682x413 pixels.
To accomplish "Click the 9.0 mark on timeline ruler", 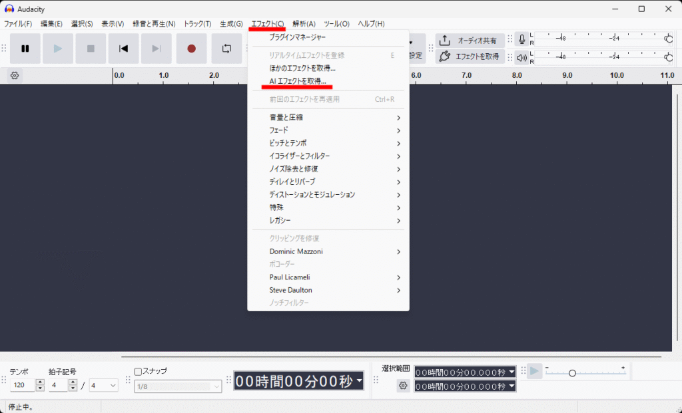I will coord(567,75).
